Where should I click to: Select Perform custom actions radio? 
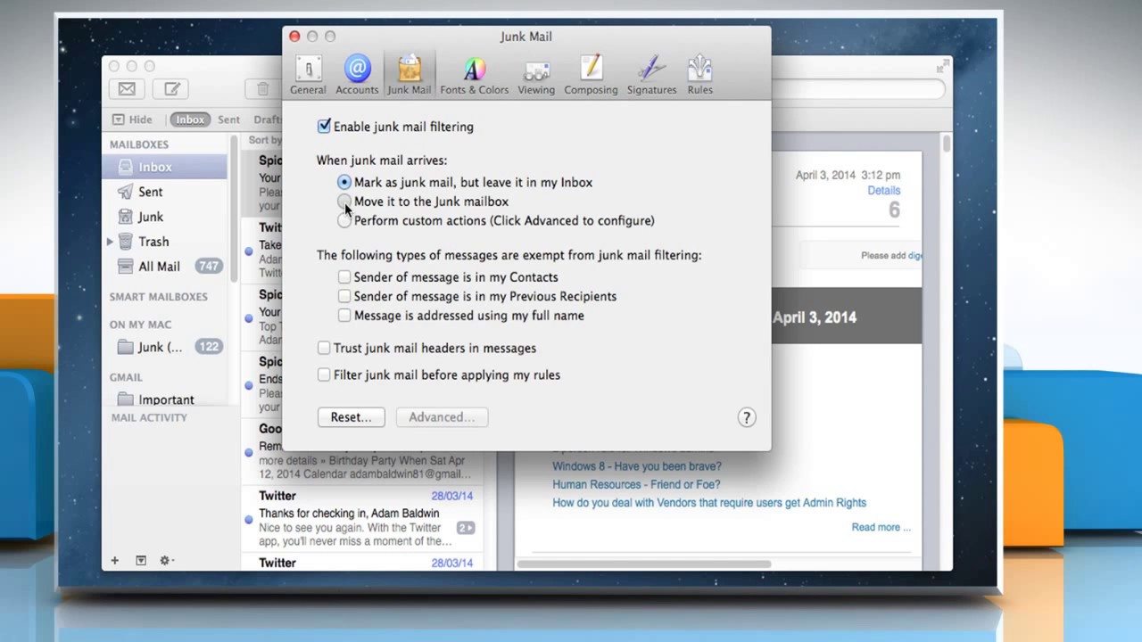344,220
